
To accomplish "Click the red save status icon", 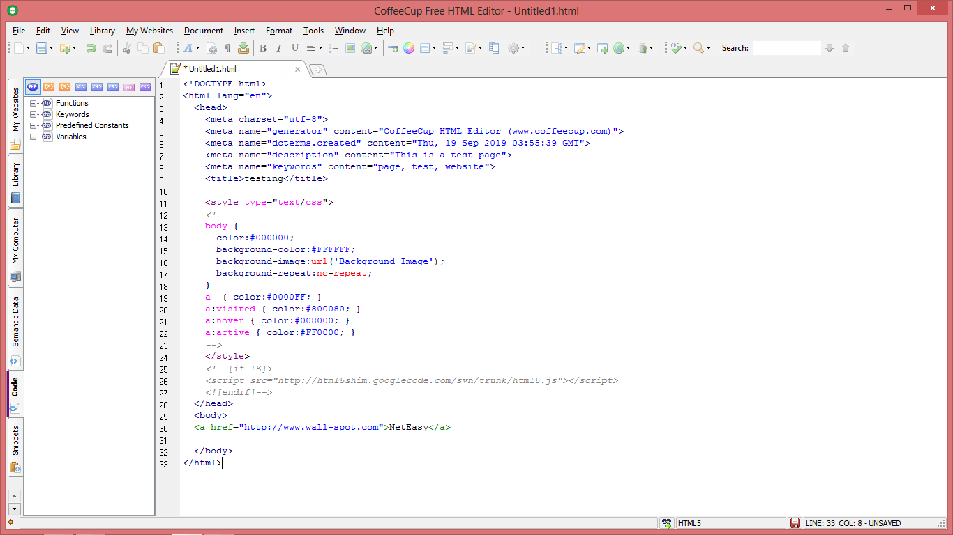I will [x=794, y=523].
